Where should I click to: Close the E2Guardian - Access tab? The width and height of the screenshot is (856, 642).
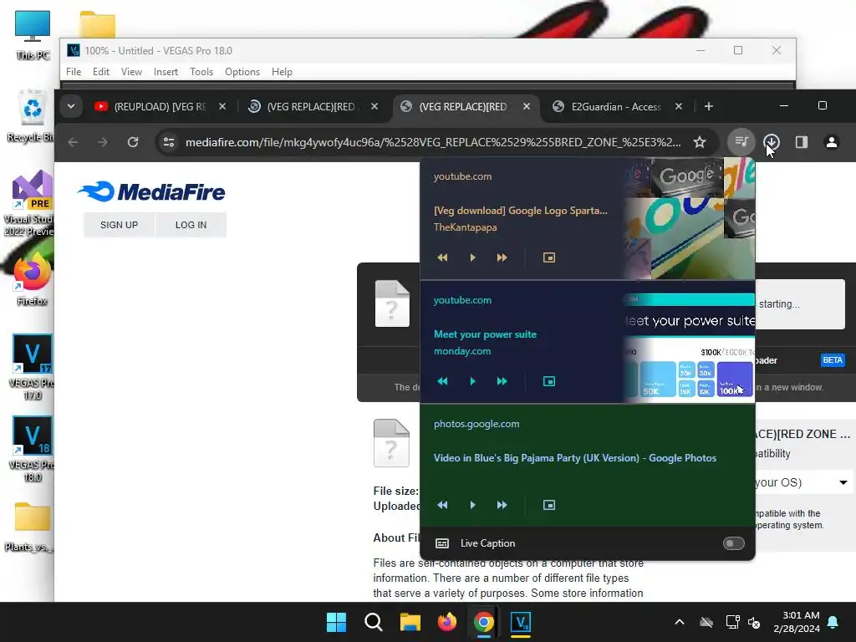(x=679, y=106)
